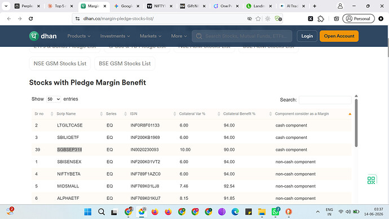This screenshot has width=389, height=219.
Task: Open NSE GSM Stocks List
Action: coord(60,64)
